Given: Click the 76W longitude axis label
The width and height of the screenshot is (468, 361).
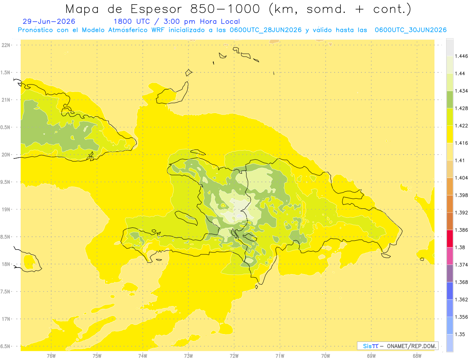Looking at the screenshot, I should [x=51, y=356].
